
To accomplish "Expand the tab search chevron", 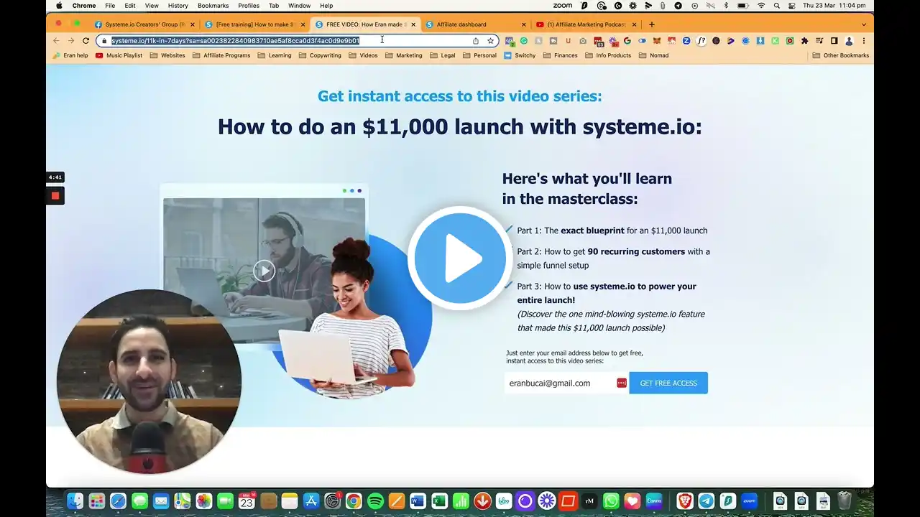I will tap(863, 24).
